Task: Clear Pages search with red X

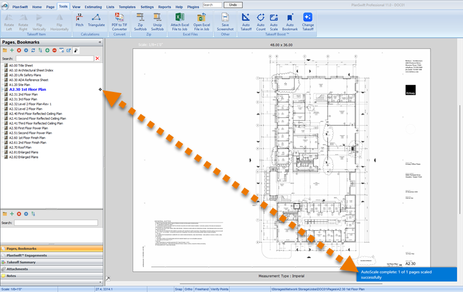Action: tap(97, 58)
